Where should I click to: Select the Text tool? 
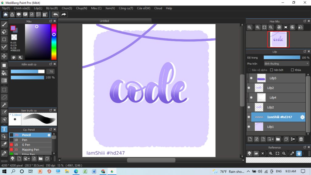pos(4,129)
